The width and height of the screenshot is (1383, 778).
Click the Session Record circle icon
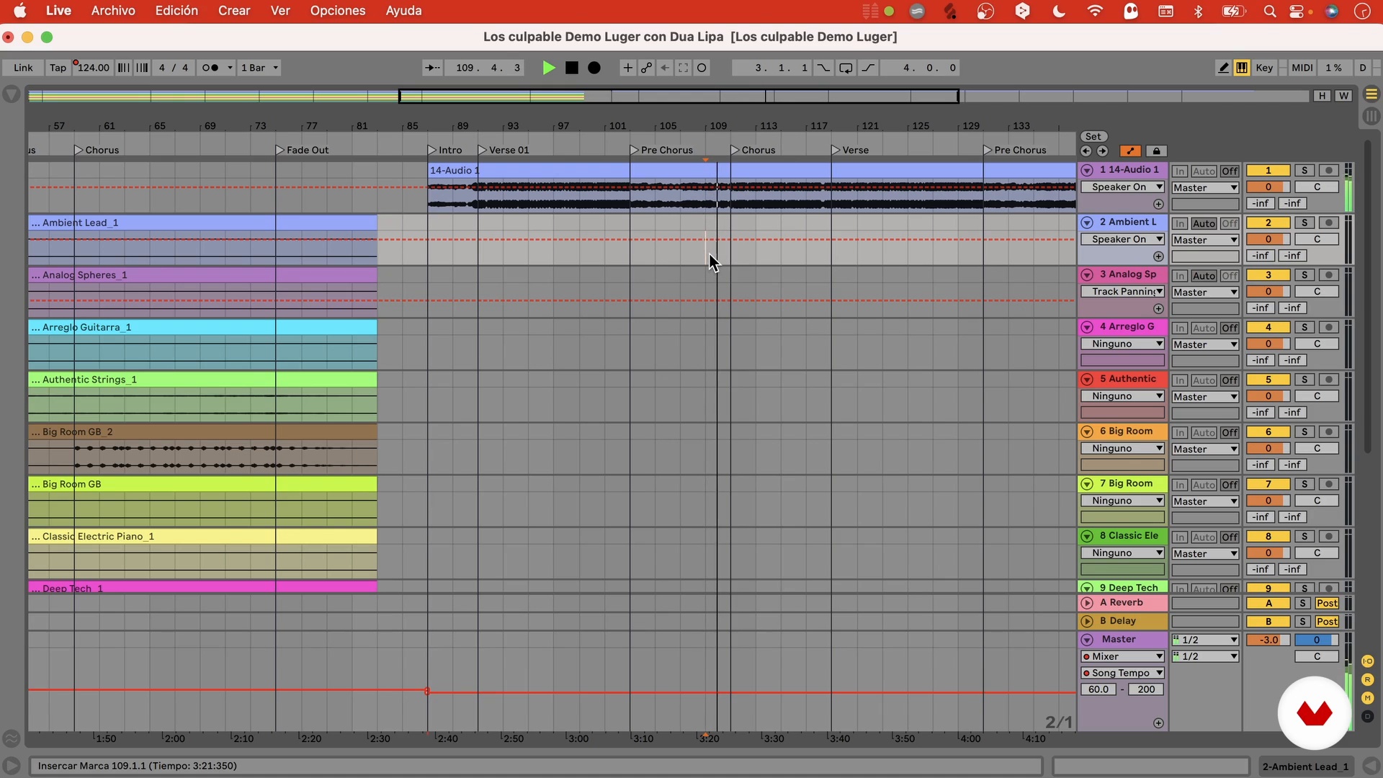702,68
